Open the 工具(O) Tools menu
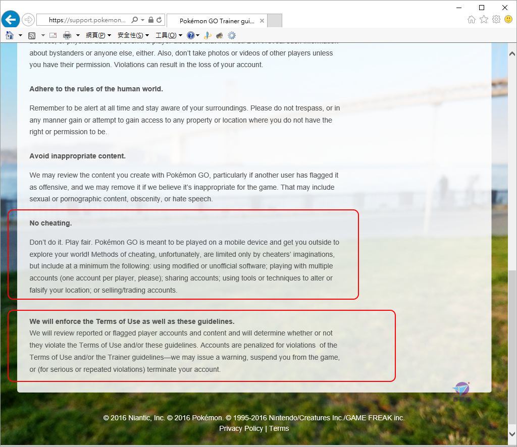The height and width of the screenshot is (447, 517). pyautogui.click(x=169, y=35)
